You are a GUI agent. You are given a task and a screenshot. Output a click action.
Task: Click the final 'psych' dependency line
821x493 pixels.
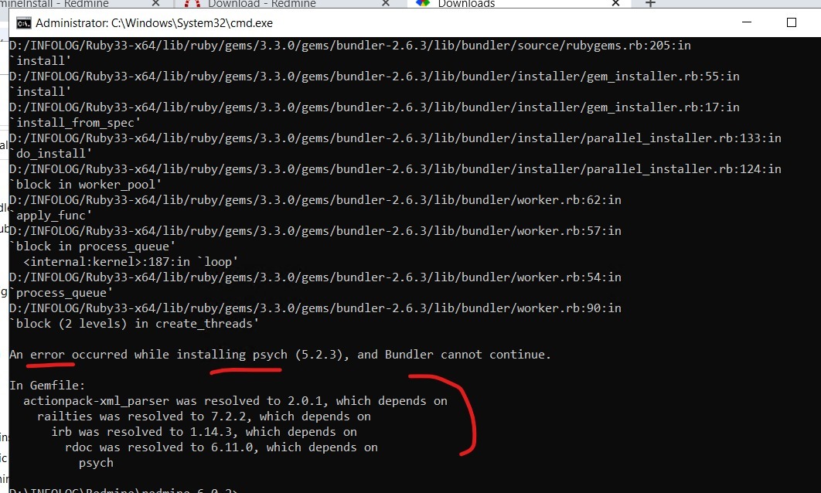(96, 463)
